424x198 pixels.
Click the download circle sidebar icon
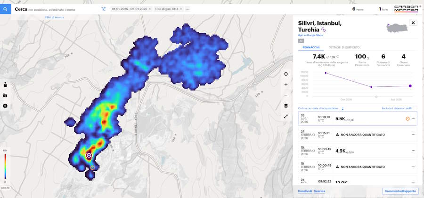point(5,106)
